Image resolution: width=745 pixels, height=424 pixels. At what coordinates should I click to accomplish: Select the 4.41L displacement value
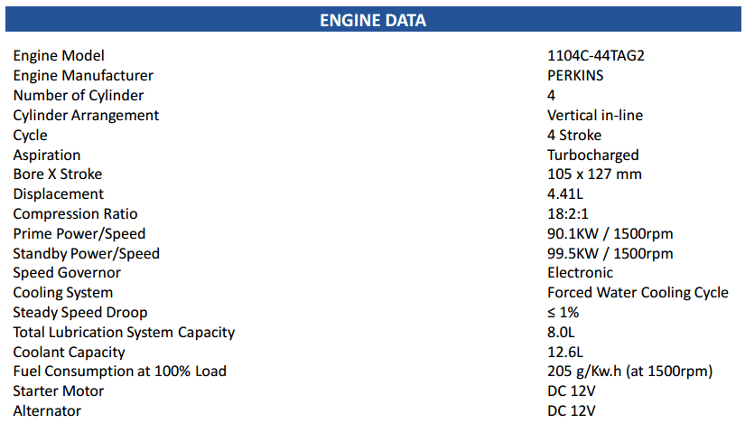[565, 194]
